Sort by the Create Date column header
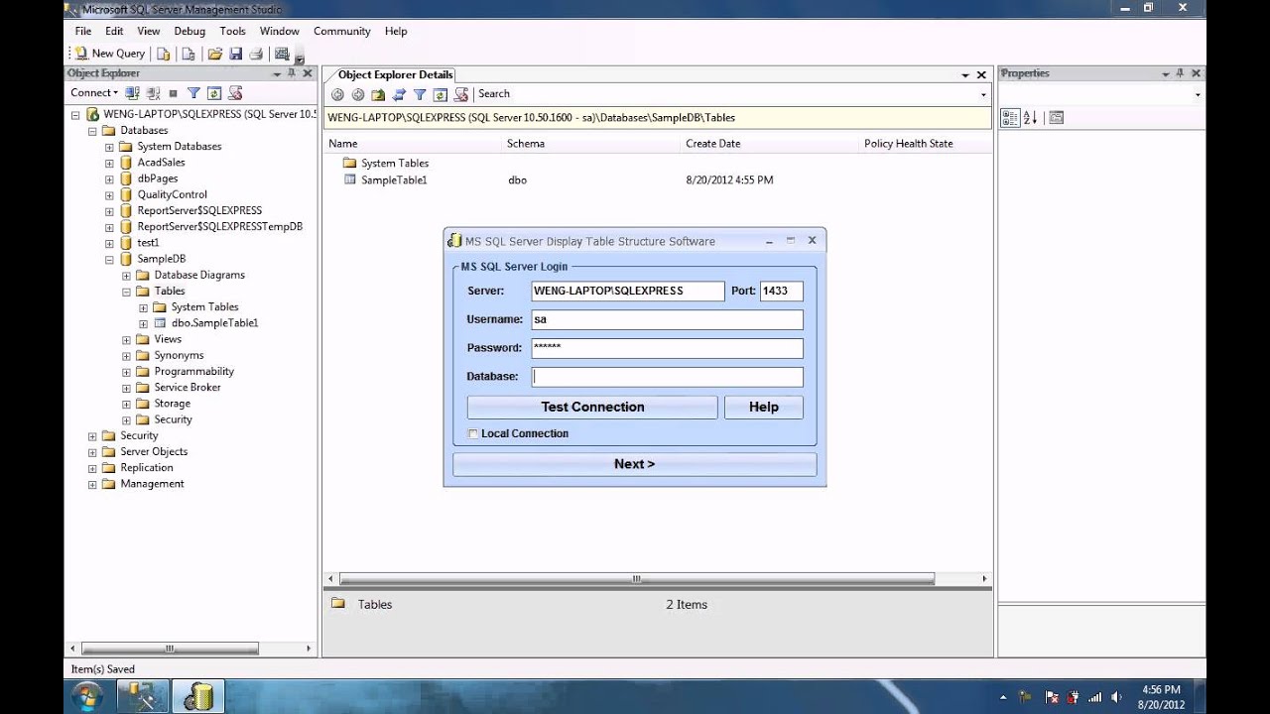Image resolution: width=1270 pixels, height=714 pixels. point(771,144)
